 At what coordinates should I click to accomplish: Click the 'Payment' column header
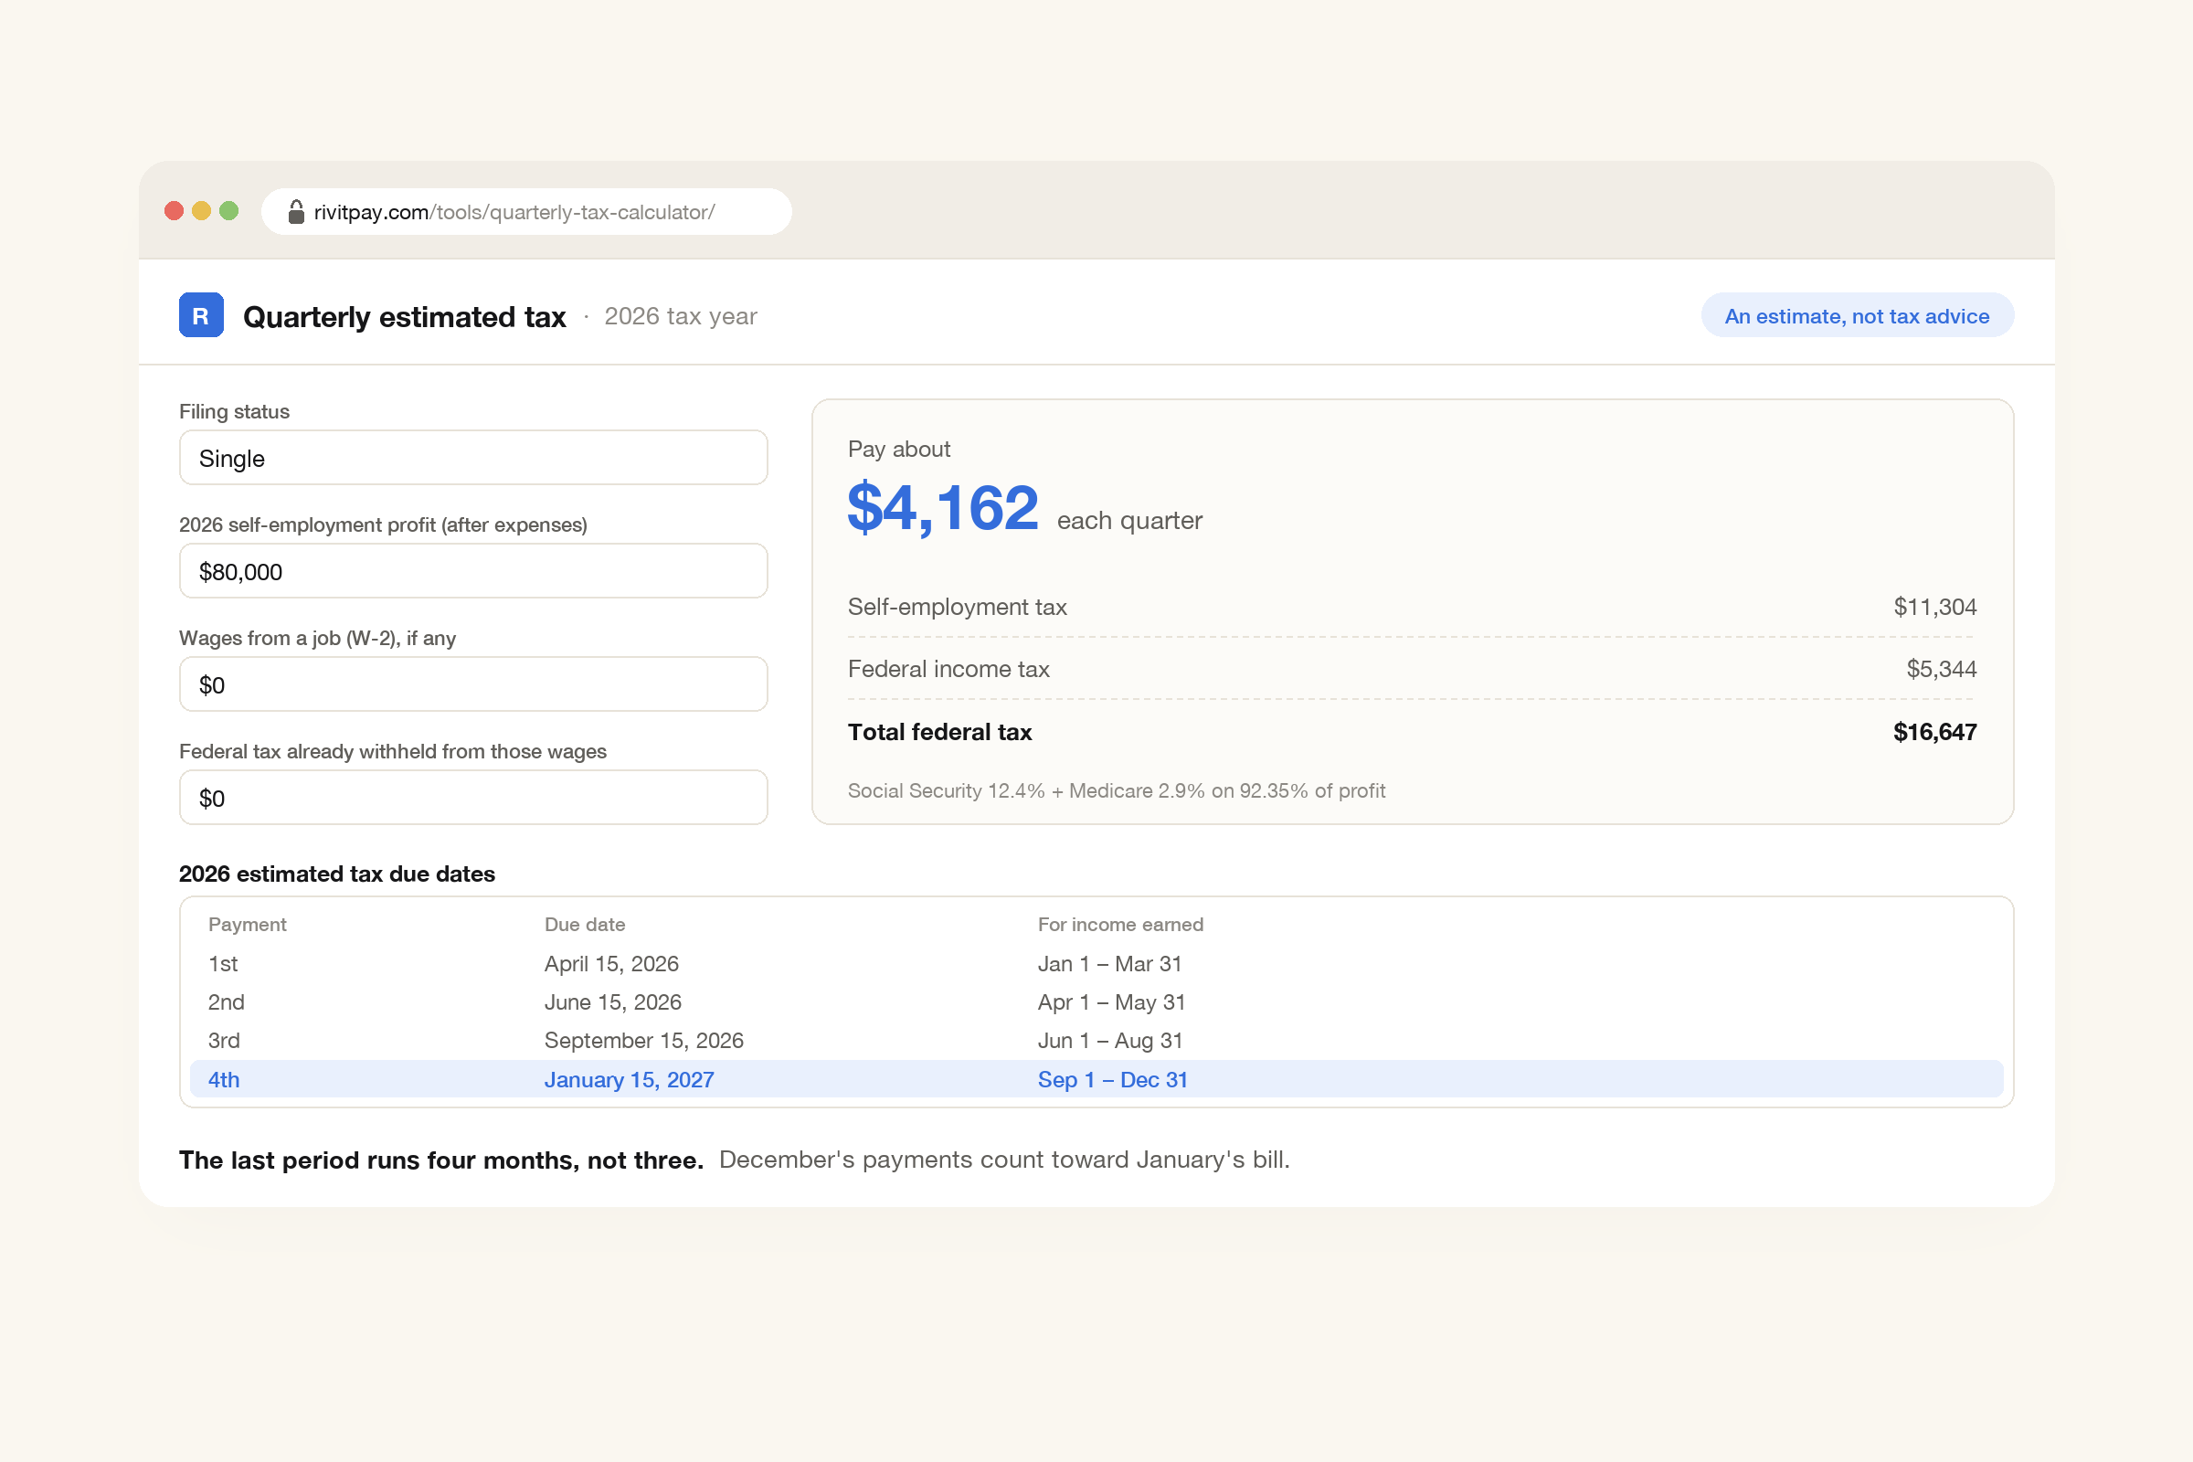click(247, 924)
